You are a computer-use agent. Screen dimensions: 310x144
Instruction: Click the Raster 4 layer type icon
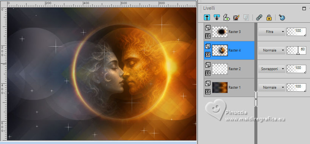coord(207,46)
